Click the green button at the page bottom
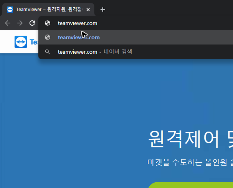233x188 pixels. (x=190, y=185)
